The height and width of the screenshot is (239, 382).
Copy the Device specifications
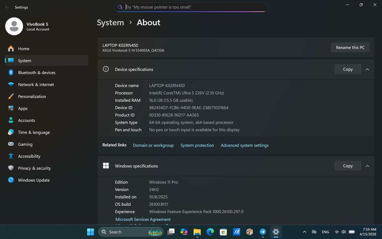(348, 69)
